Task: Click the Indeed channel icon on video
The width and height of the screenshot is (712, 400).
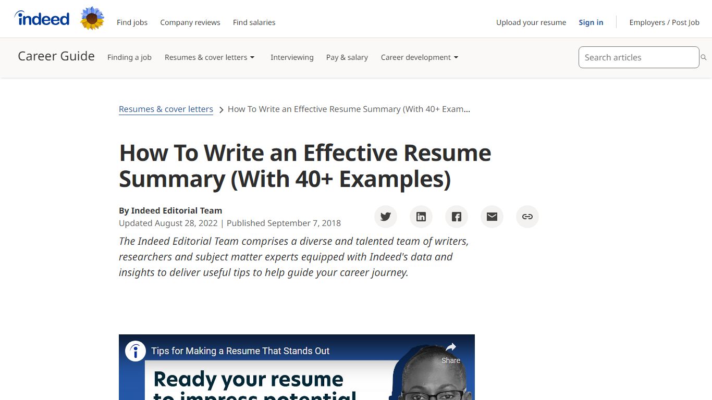Action: pos(136,351)
